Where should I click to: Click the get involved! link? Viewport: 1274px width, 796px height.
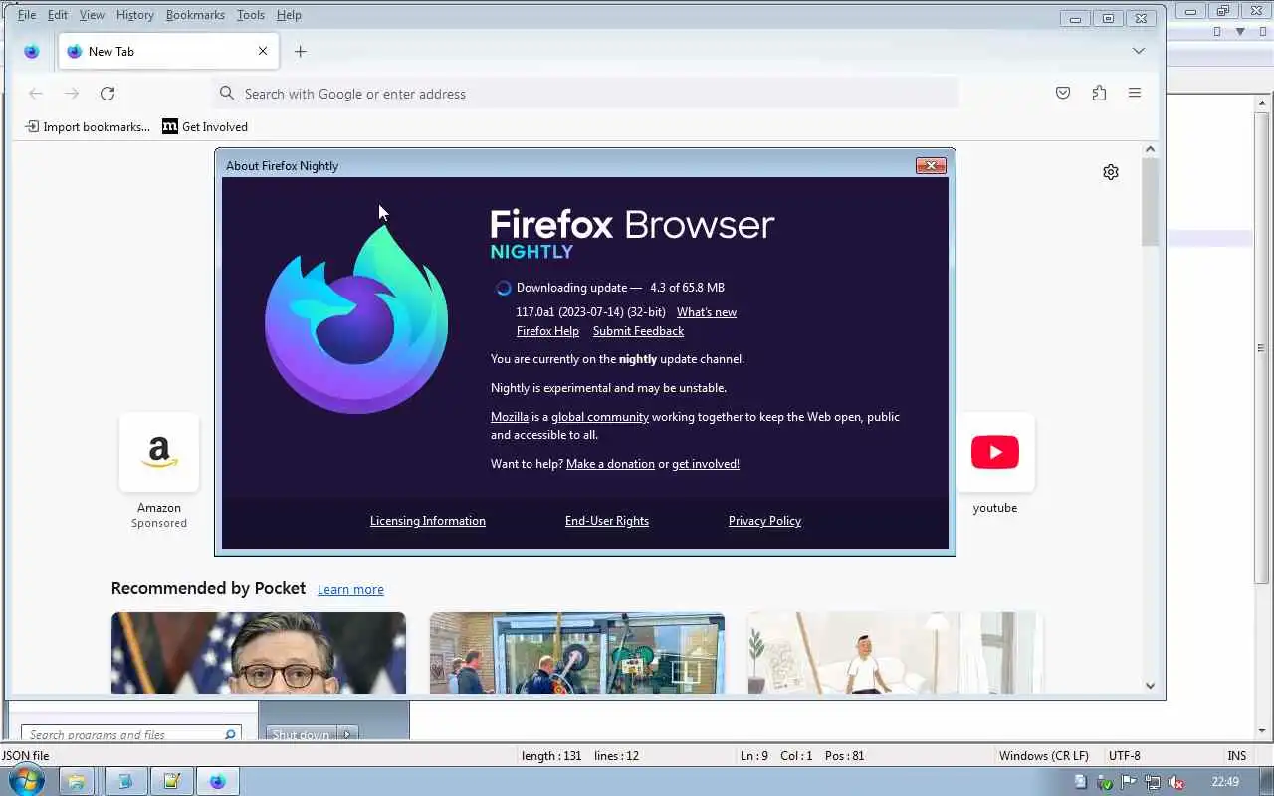point(706,464)
